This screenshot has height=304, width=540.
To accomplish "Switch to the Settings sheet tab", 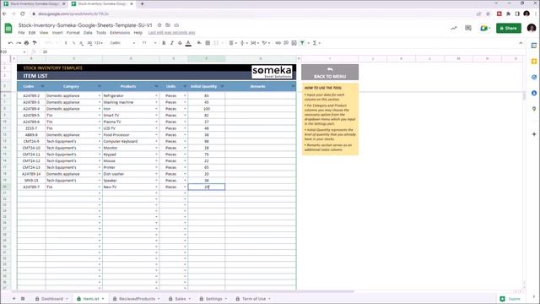I will (x=213, y=299).
